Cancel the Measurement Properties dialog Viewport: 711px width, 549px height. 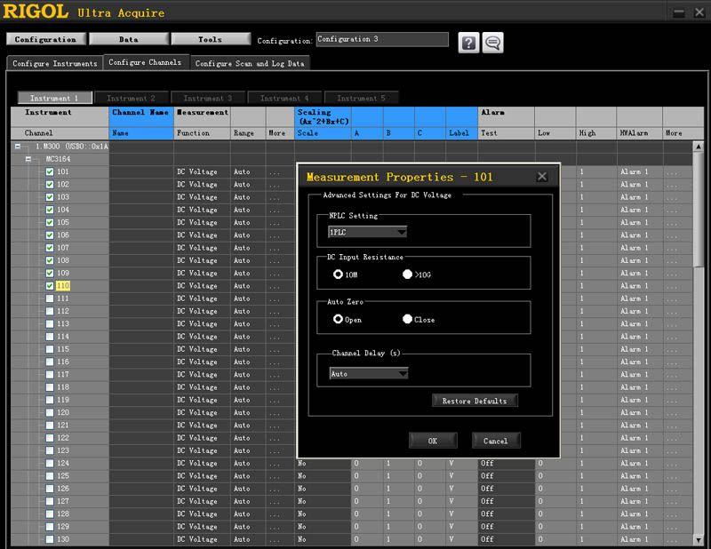pyautogui.click(x=495, y=441)
